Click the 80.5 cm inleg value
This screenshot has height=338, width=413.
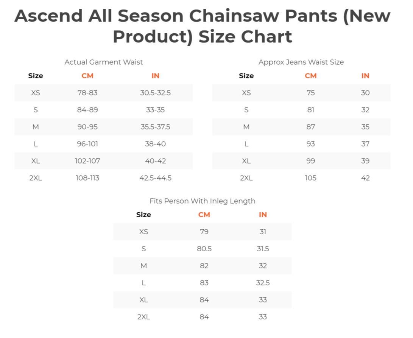(204, 249)
